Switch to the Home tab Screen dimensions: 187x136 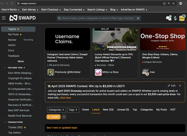pos(85,110)
